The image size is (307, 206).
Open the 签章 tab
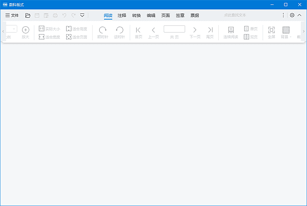coord(180,15)
